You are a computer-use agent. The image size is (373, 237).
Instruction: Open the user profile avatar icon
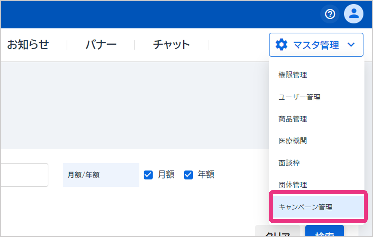coord(354,14)
